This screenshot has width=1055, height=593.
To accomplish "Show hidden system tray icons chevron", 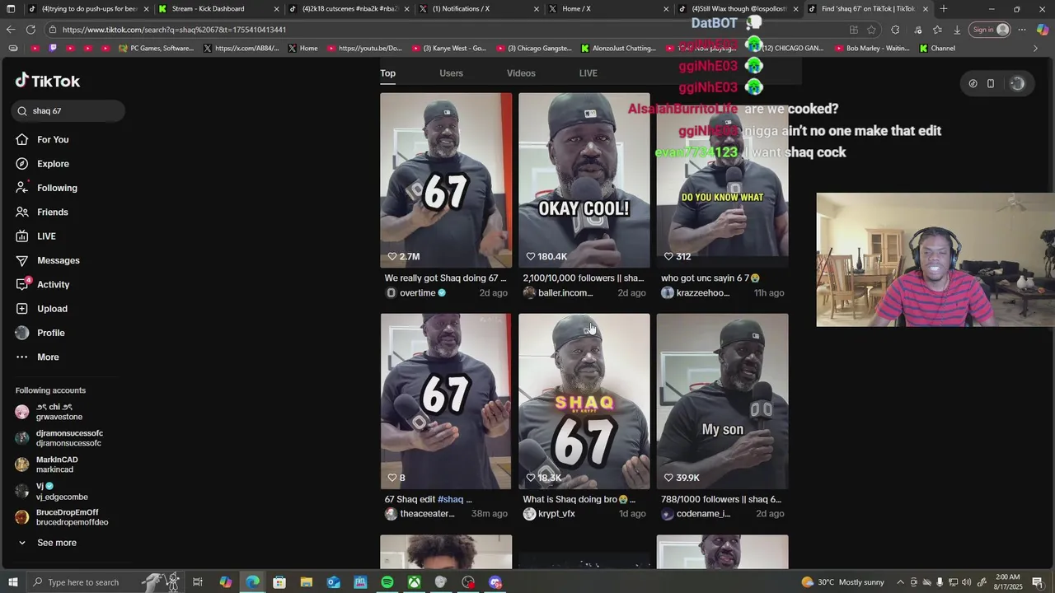I will [x=901, y=582].
